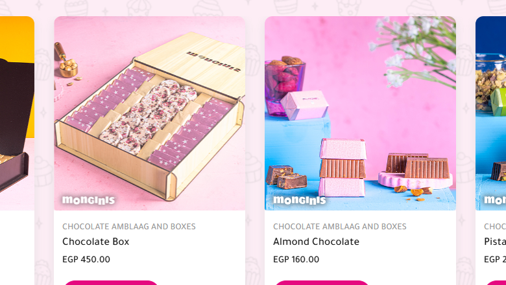506x285 pixels.
Task: Open the Chocolate Box product image
Action: pyautogui.click(x=150, y=113)
